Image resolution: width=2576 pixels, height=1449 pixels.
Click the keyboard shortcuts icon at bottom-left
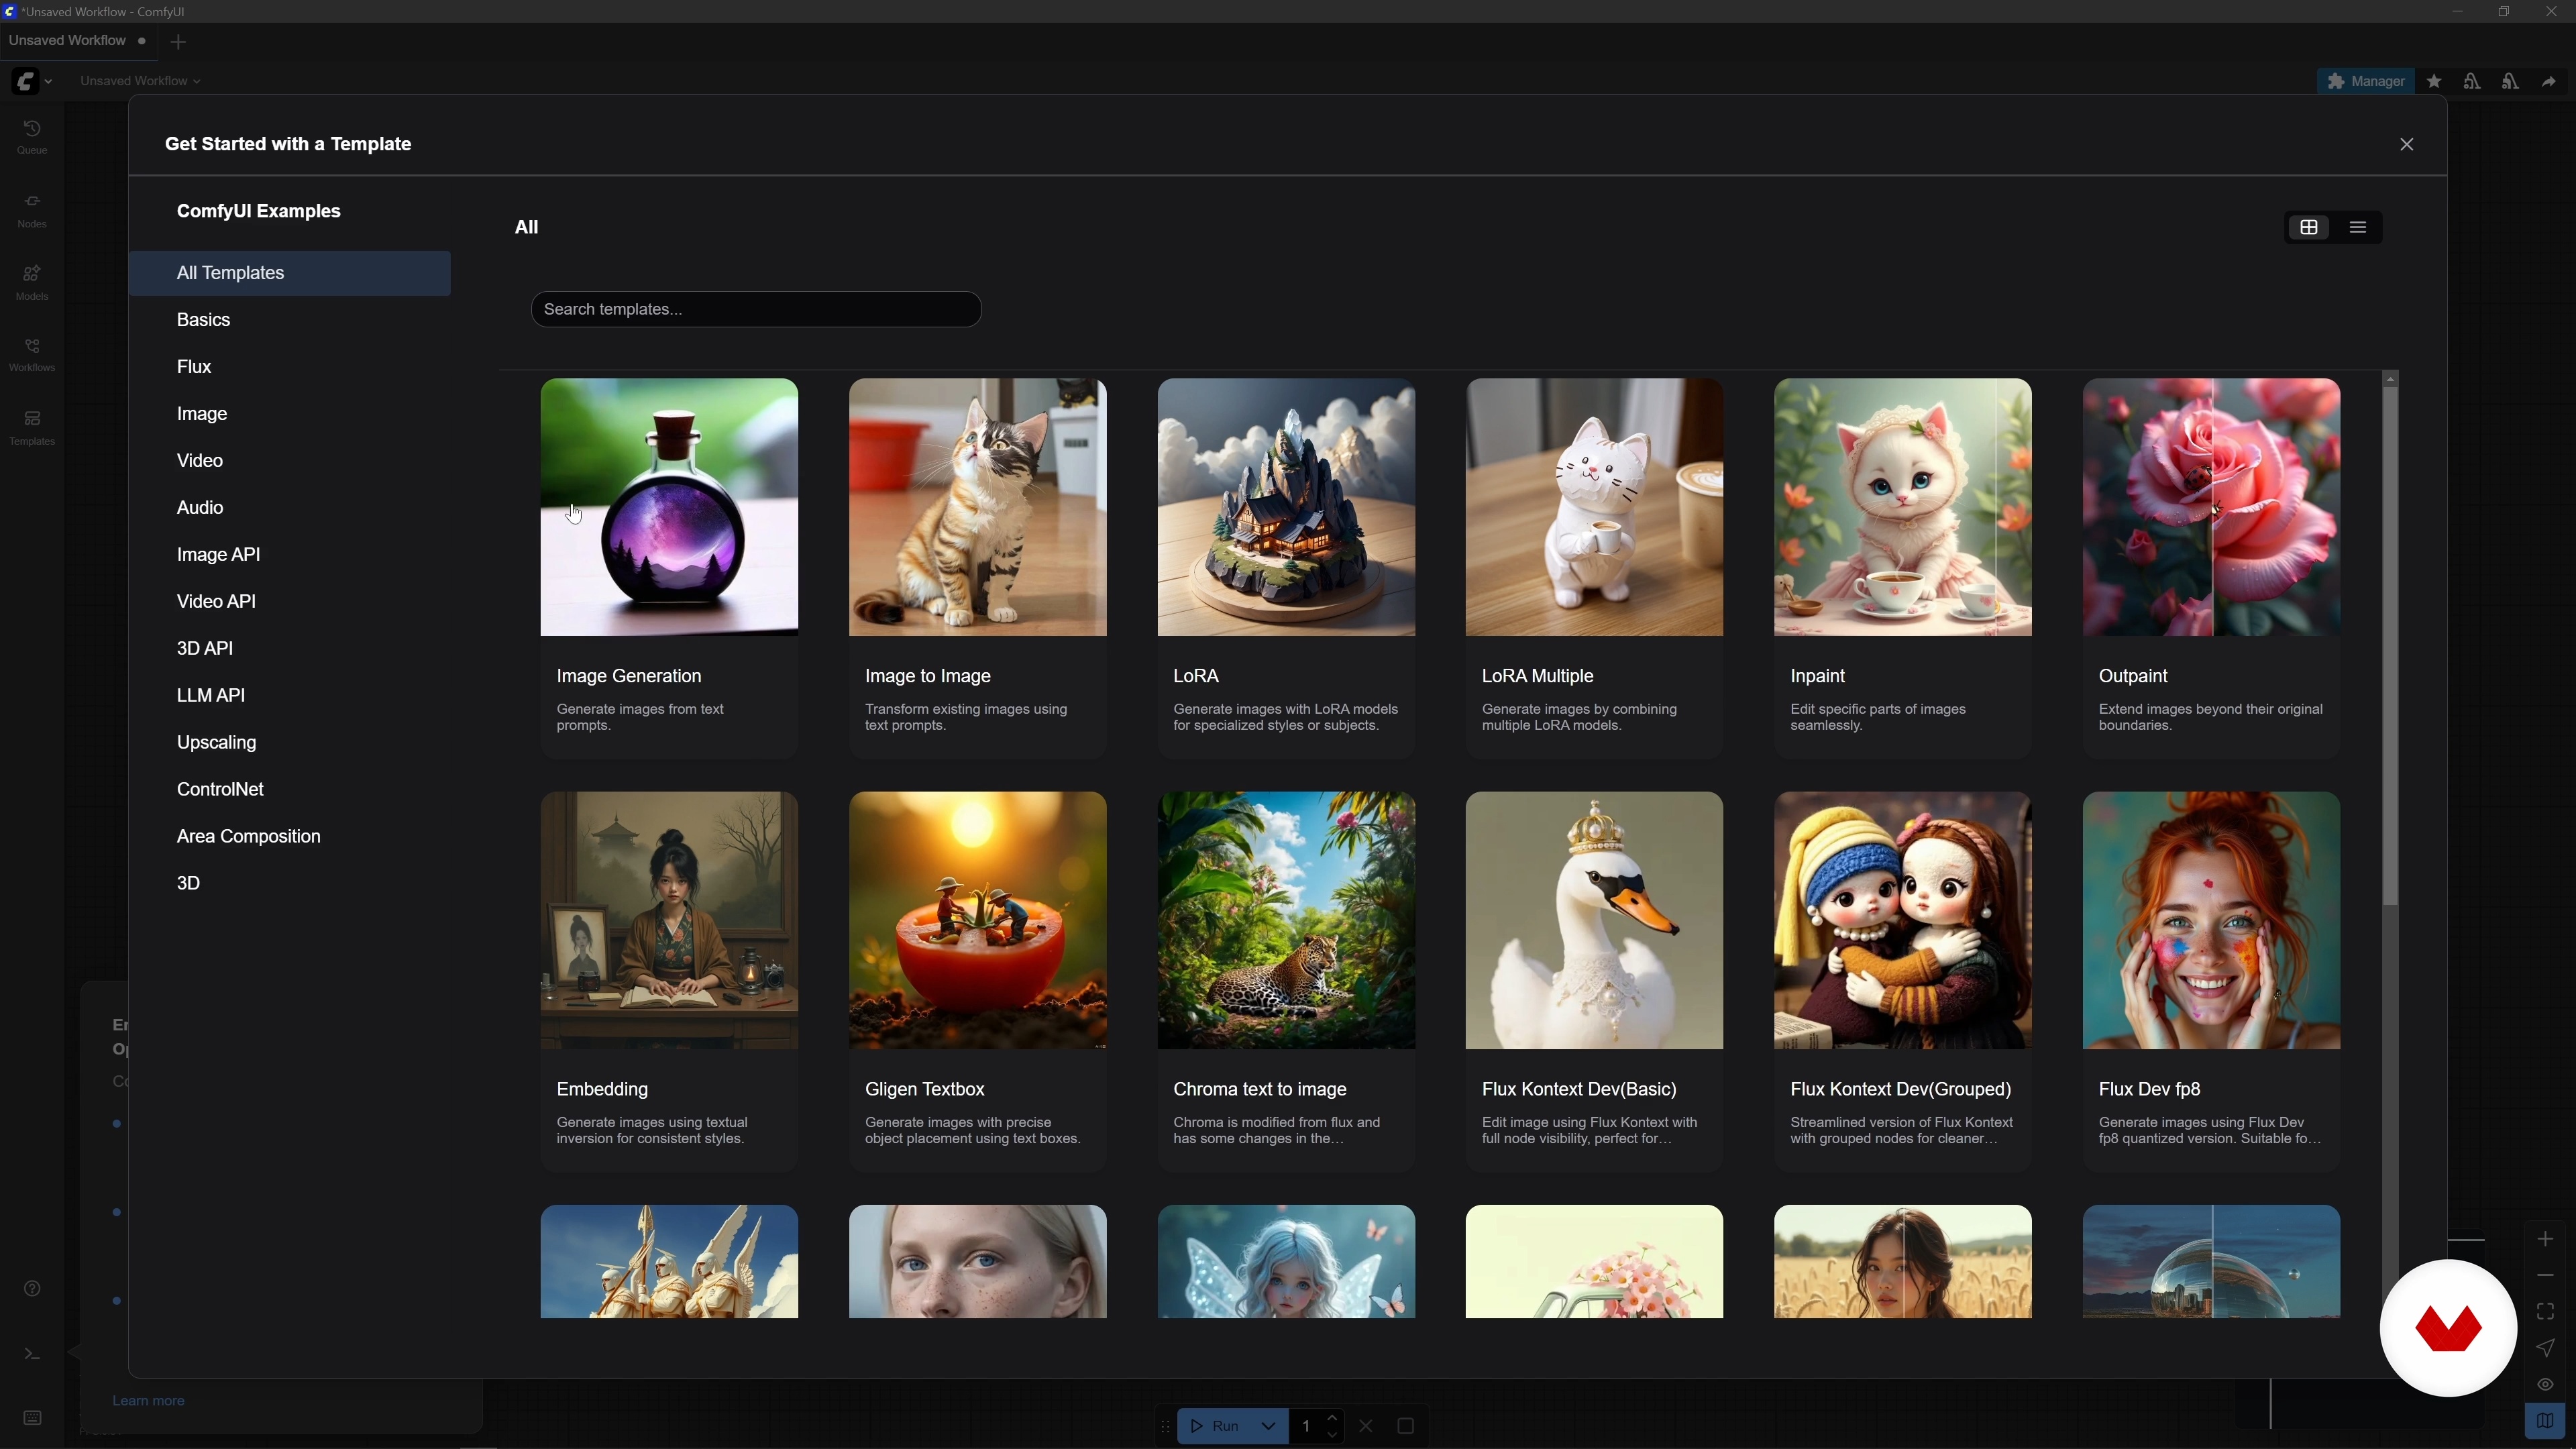32,1418
